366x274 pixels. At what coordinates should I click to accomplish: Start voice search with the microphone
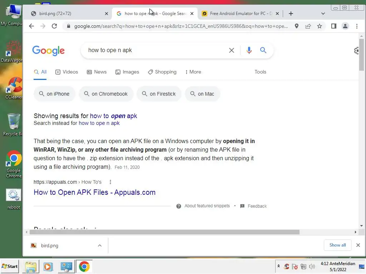click(x=249, y=50)
